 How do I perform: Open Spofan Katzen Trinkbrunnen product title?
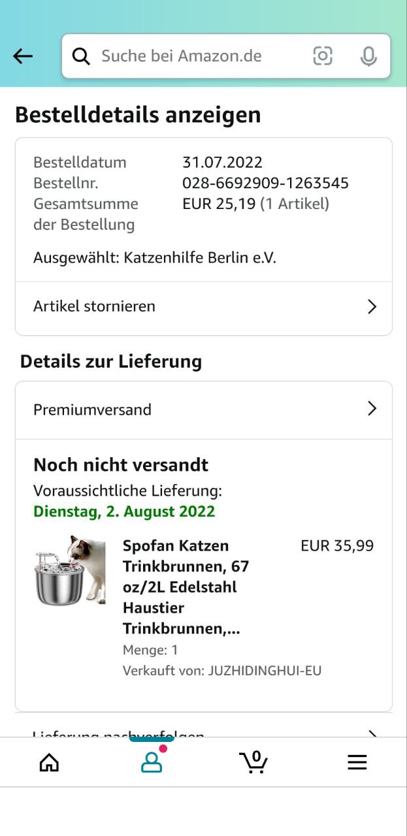[186, 587]
